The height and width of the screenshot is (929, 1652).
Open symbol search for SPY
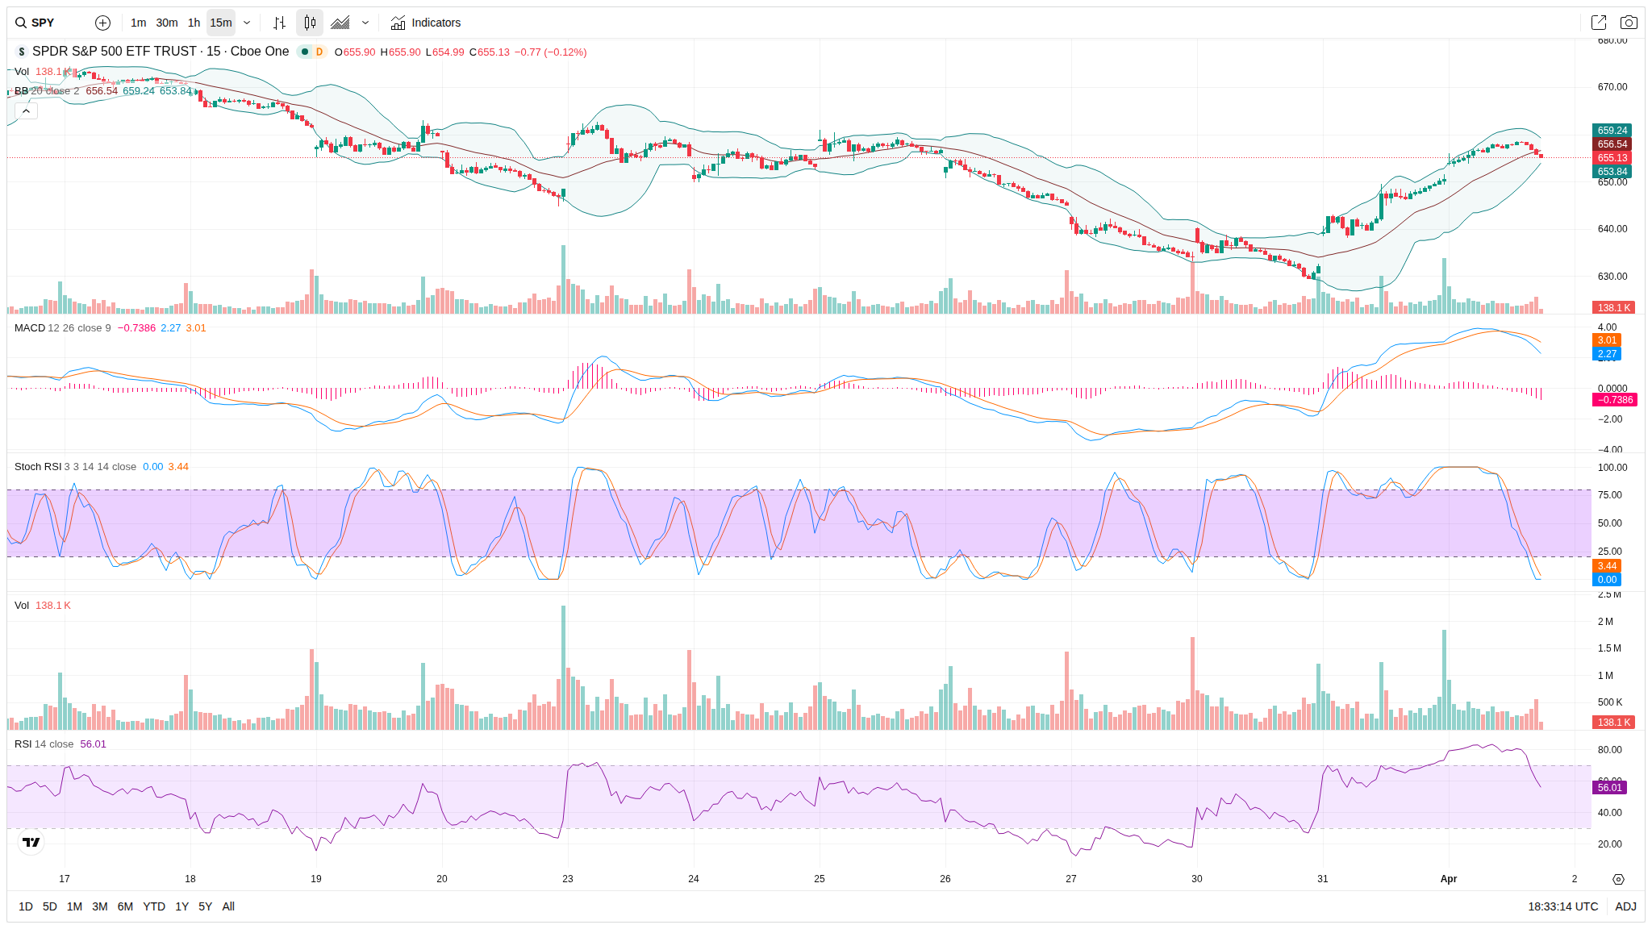coord(35,23)
